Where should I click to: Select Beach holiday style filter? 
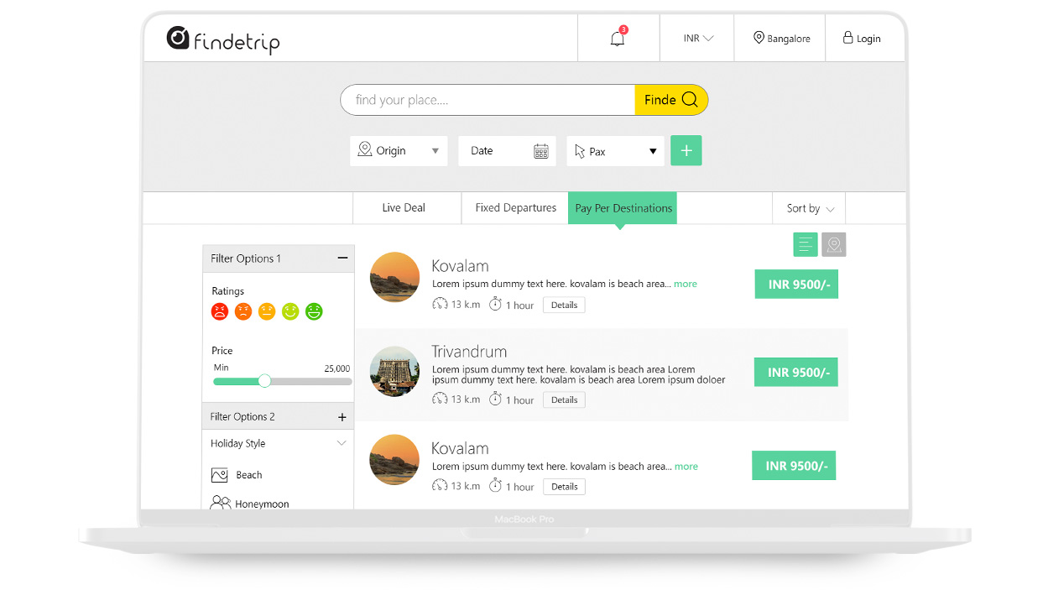pos(248,475)
